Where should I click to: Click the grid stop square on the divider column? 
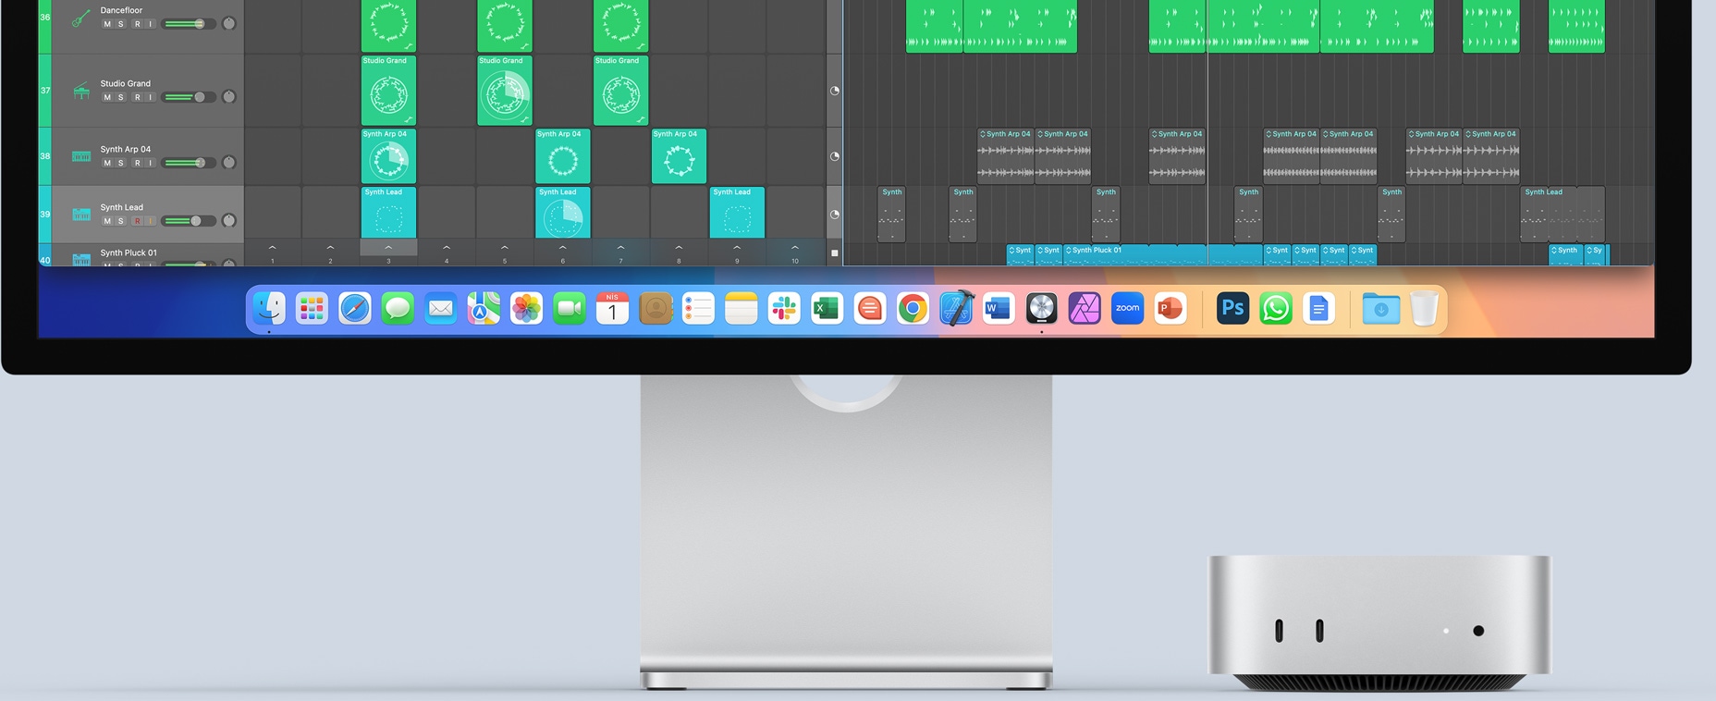[x=835, y=252]
